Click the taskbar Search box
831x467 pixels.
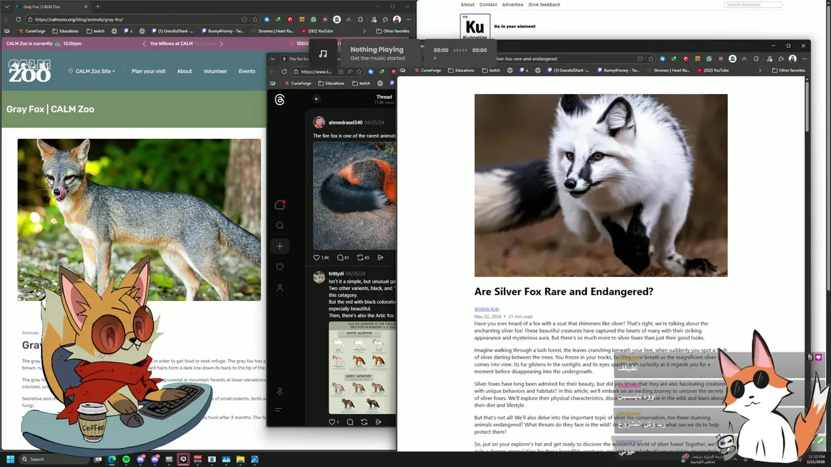(x=55, y=459)
